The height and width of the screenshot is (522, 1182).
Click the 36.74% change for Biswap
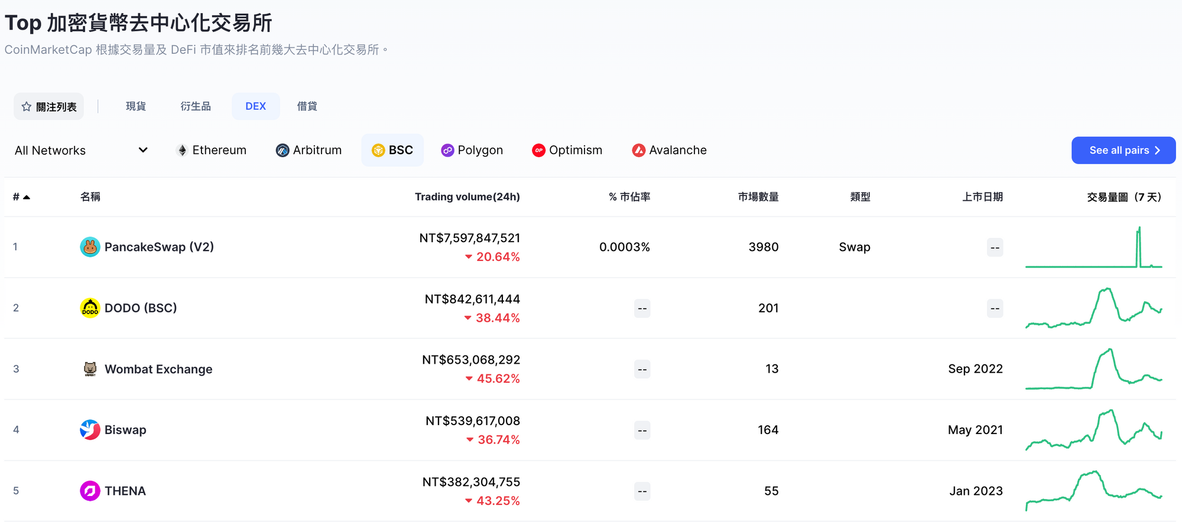(x=493, y=440)
